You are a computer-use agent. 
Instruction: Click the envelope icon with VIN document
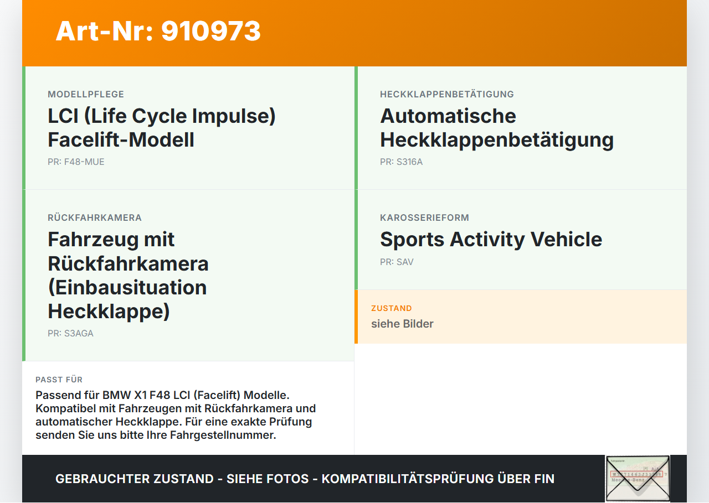tap(638, 479)
